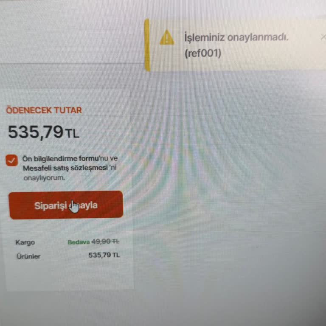Click the Ürünler row label
326x326 pixels.
coord(28,256)
